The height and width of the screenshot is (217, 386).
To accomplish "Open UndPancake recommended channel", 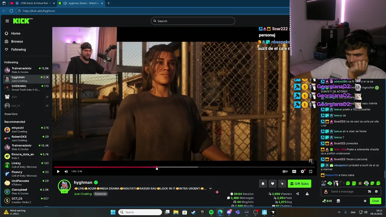I will [27, 183].
